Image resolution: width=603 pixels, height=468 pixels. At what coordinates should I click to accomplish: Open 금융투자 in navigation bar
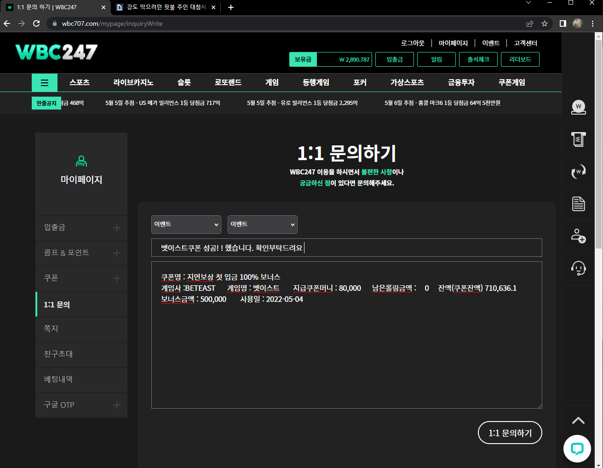click(x=461, y=82)
